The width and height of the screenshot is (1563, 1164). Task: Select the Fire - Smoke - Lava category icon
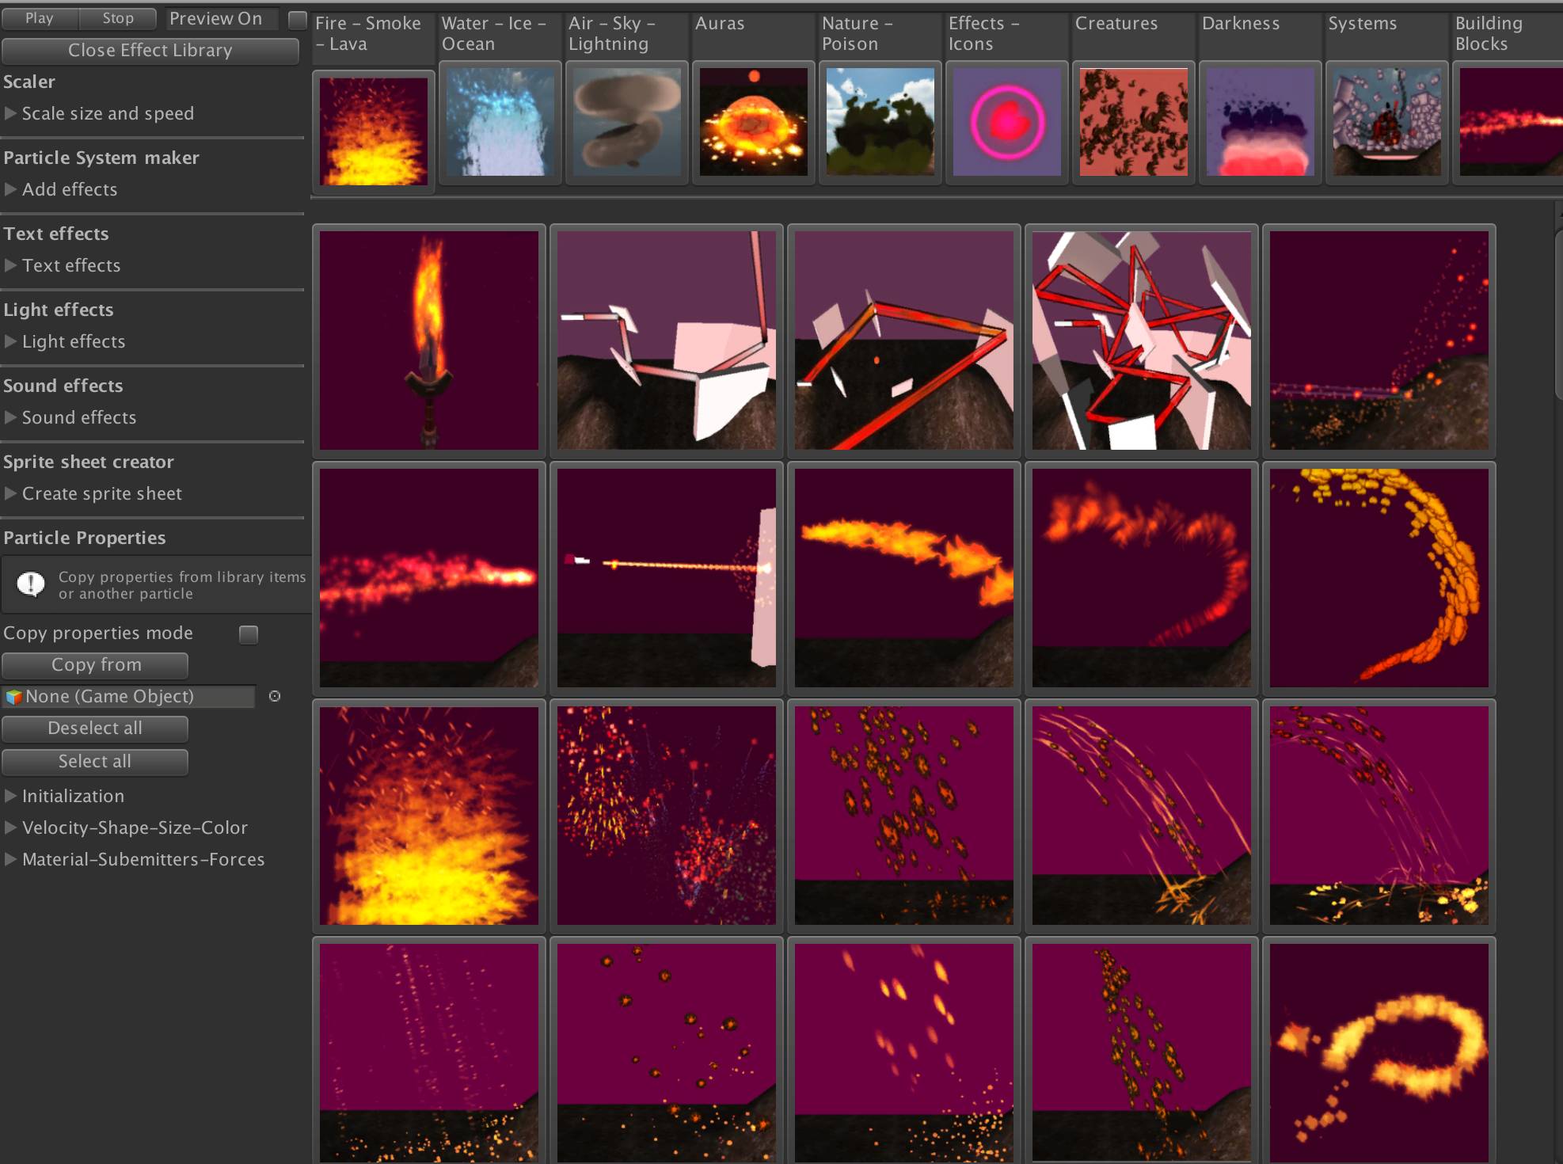[373, 131]
